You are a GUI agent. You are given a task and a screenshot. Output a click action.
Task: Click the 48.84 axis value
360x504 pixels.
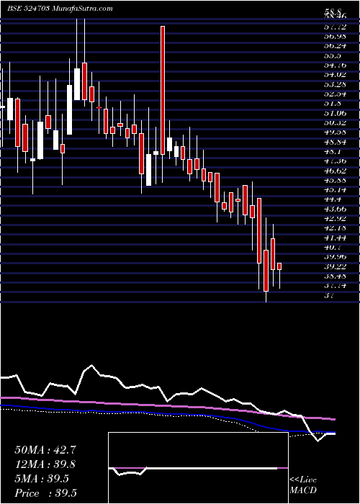point(335,142)
